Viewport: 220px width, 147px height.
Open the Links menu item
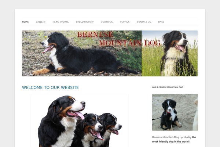pos(161,22)
